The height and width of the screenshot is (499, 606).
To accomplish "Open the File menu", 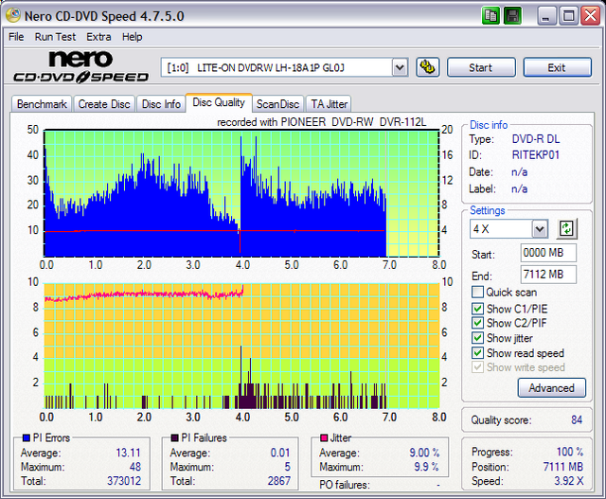I will pos(16,37).
